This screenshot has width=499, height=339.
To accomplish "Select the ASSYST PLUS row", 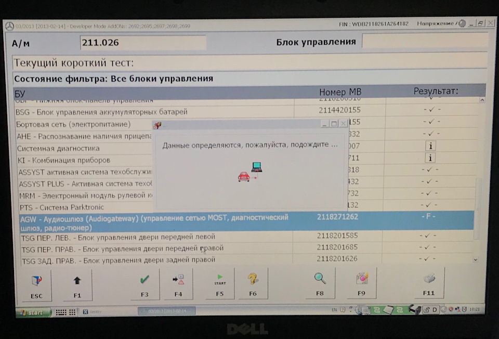I will (x=85, y=184).
